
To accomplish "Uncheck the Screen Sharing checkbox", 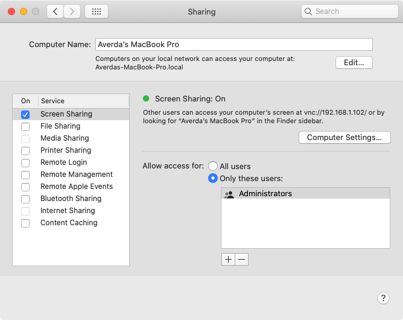I will coord(25,115).
